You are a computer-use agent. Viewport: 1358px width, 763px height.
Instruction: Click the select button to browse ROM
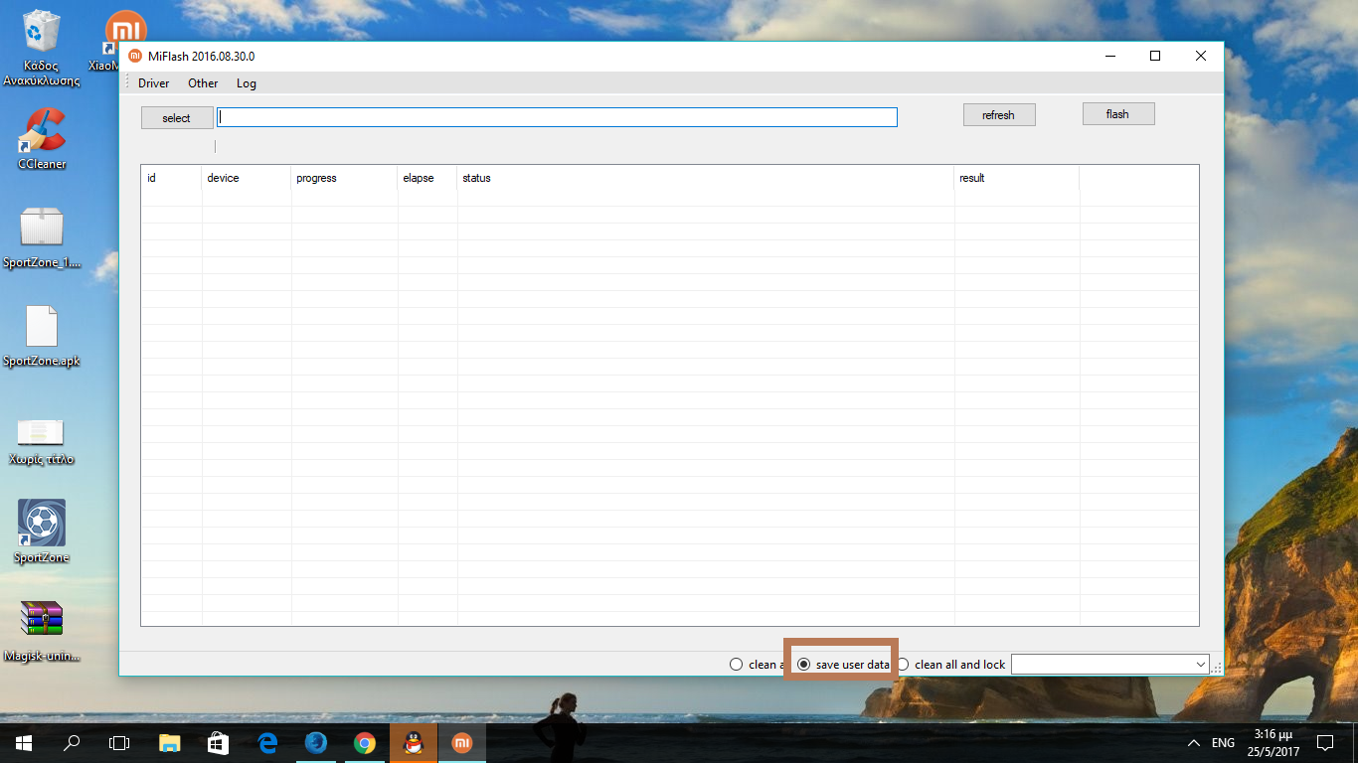point(177,118)
